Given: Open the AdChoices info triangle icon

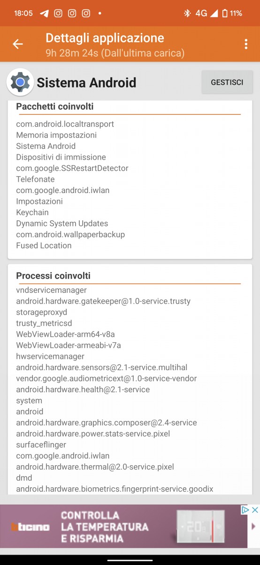Looking at the screenshot, I should click(245, 510).
